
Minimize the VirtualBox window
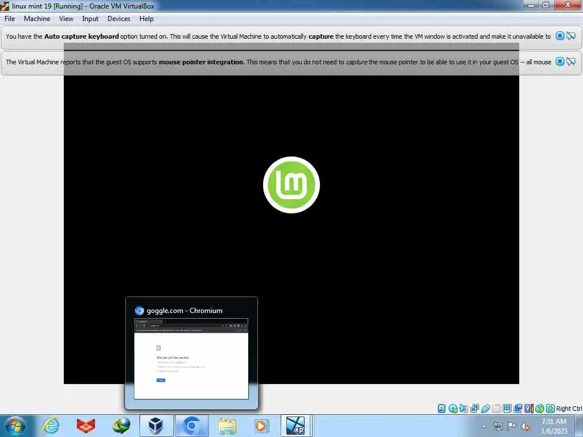(x=531, y=5)
